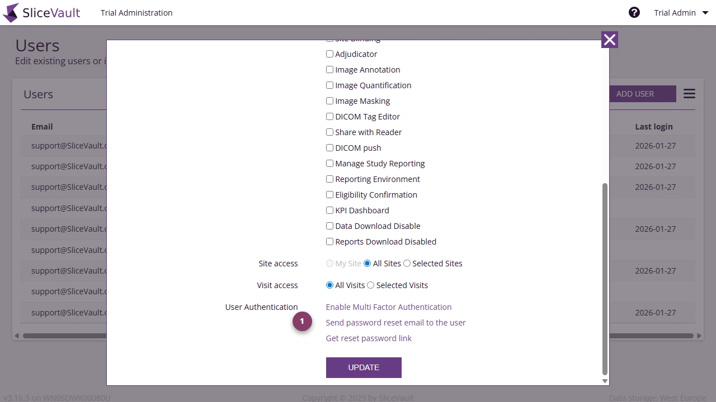Open the help icon in the top bar
The image size is (716, 402).
(x=634, y=12)
